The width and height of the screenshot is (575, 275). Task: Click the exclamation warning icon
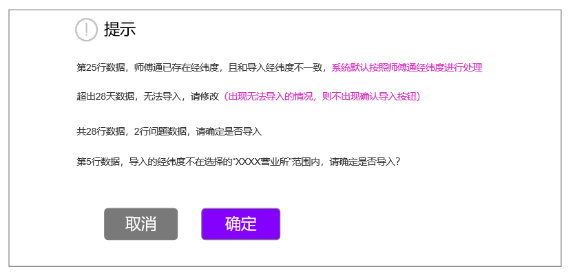(86, 30)
